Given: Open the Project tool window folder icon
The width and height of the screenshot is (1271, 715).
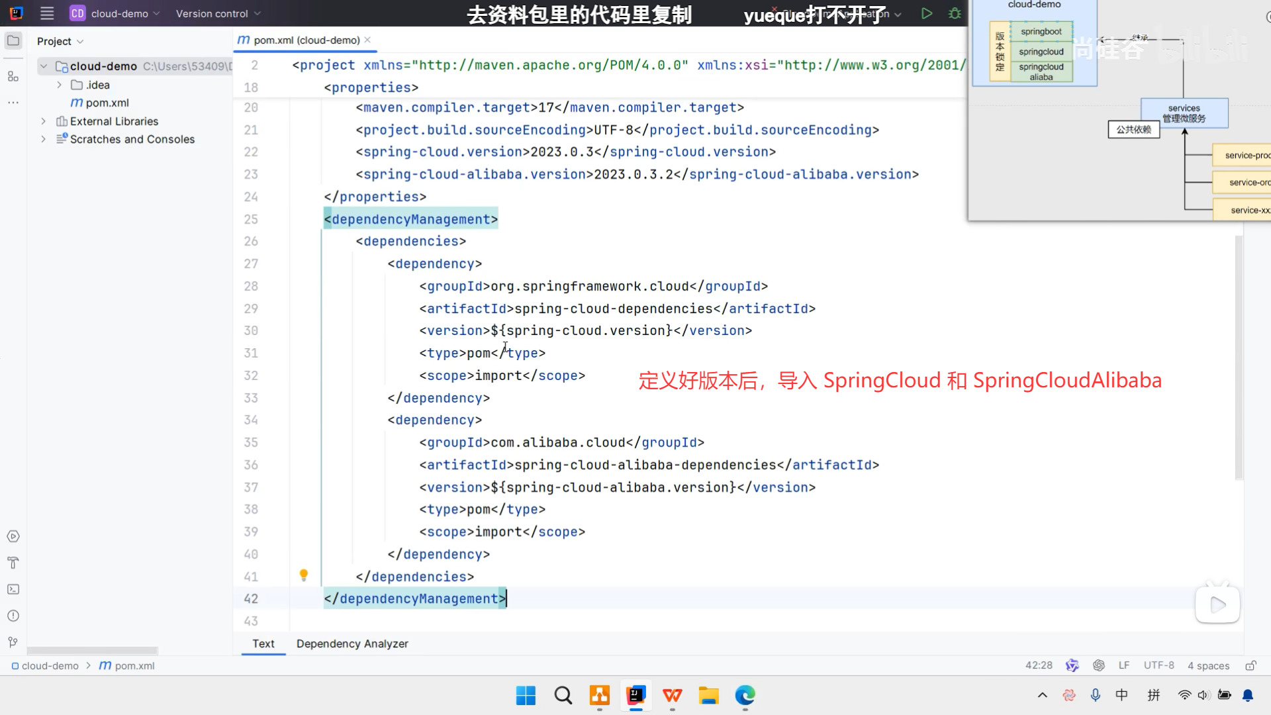Looking at the screenshot, I should tap(13, 41).
